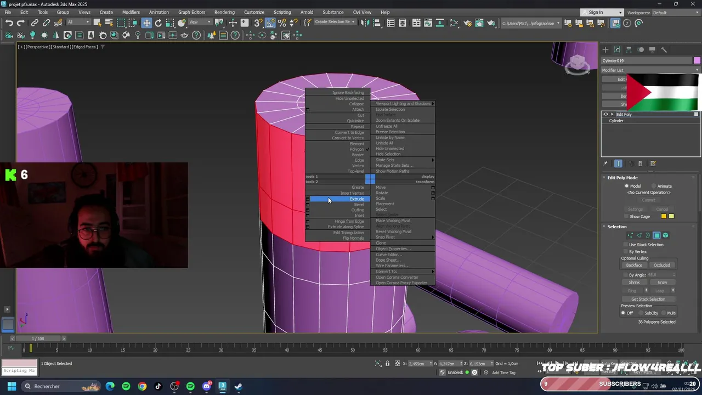Open the Create Selection Set dropdown
This screenshot has width=702, height=395.
pos(335,22)
